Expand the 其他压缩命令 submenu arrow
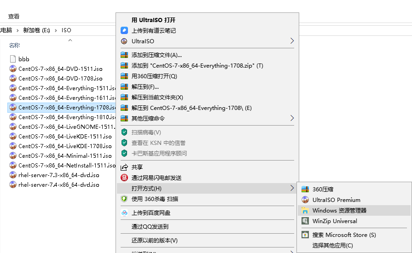 coord(292,118)
